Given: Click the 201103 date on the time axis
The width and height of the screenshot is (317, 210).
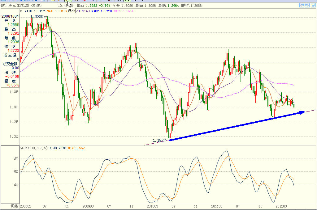Looking at the screenshot, I should pos(217,206).
